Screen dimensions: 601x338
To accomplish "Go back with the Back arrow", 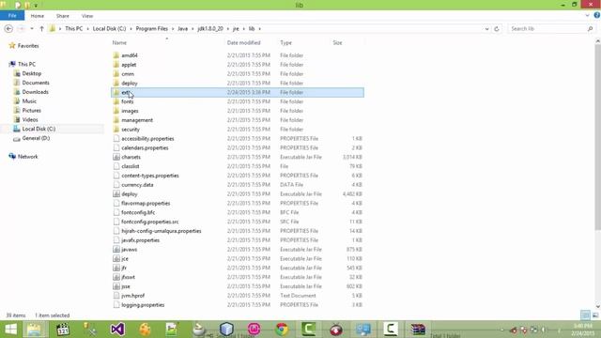I will [8, 29].
